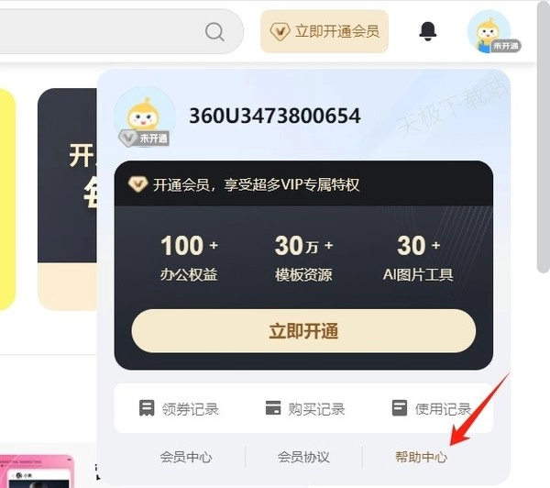Select 购买记录 entry

click(305, 409)
